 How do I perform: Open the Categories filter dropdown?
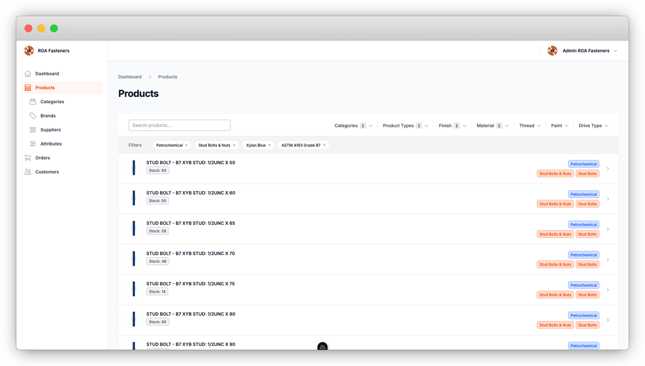353,125
